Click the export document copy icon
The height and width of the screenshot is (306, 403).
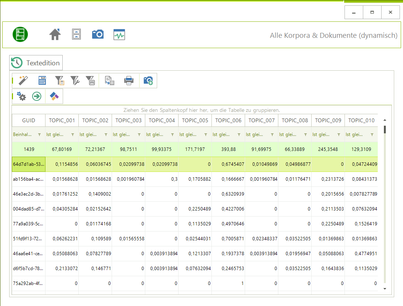109,81
